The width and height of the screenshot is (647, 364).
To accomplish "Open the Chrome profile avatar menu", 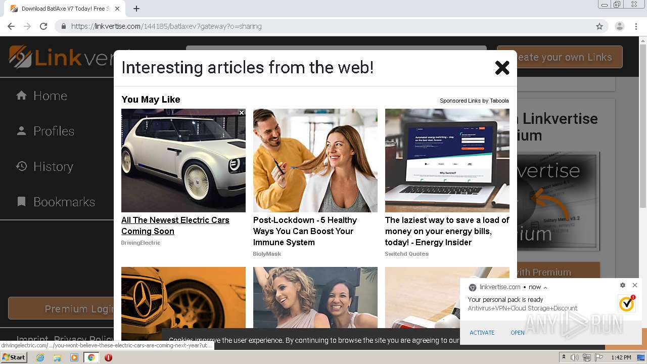I will point(620,26).
